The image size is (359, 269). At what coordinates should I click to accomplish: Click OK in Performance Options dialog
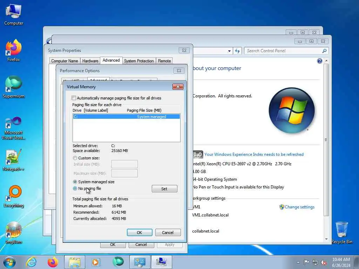113,245
